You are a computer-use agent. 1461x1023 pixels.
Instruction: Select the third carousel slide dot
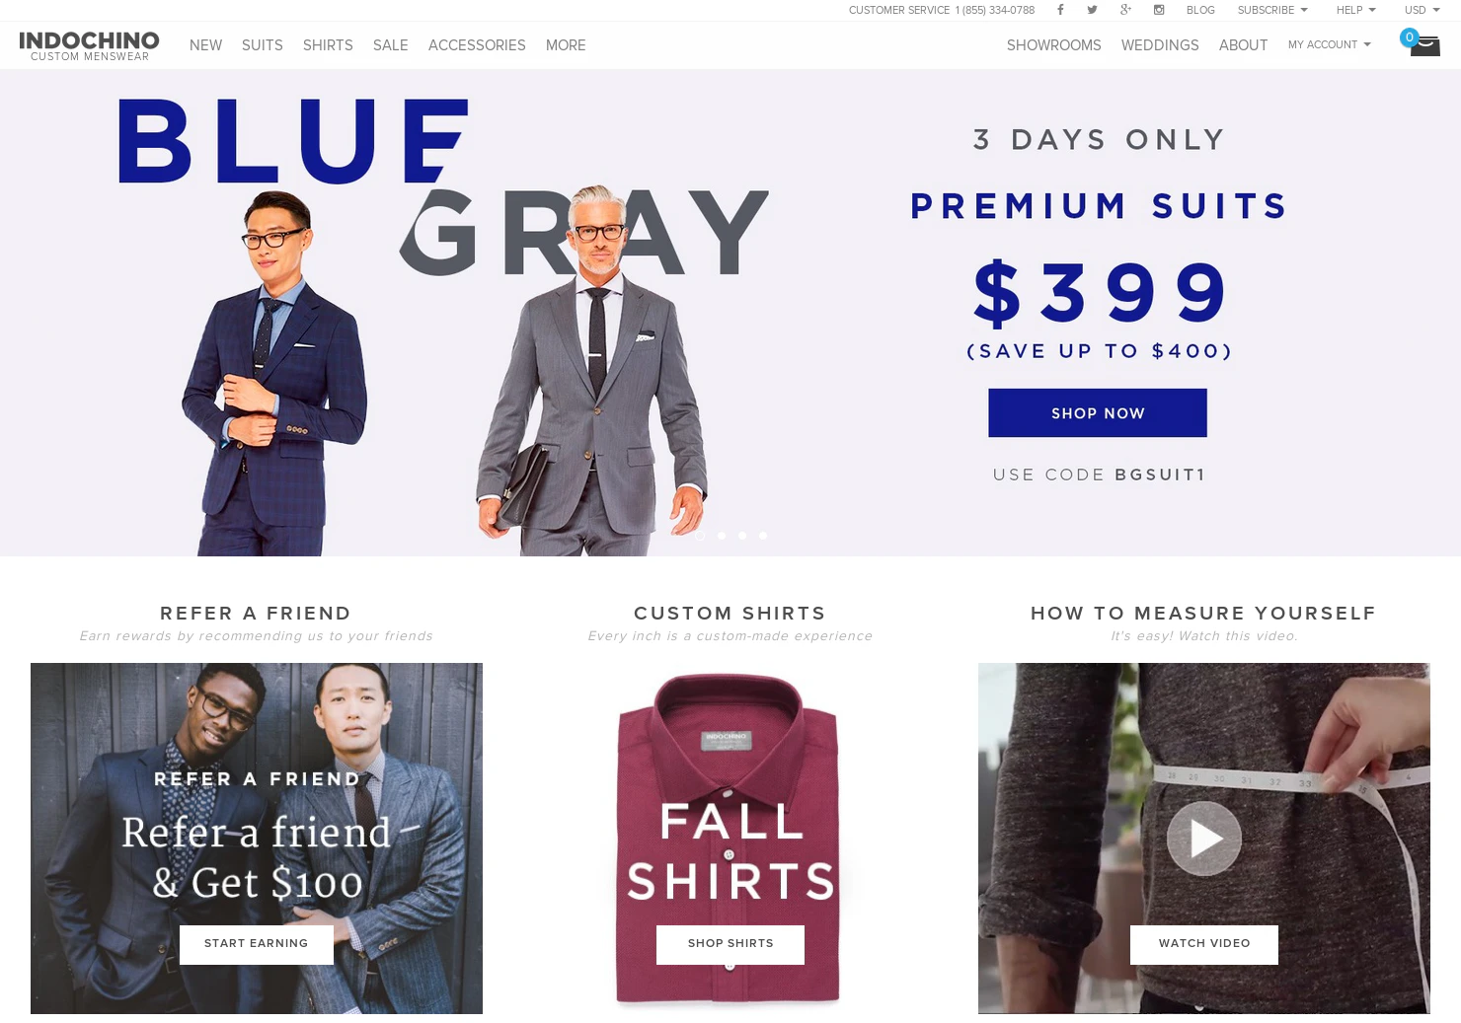pyautogui.click(x=742, y=536)
